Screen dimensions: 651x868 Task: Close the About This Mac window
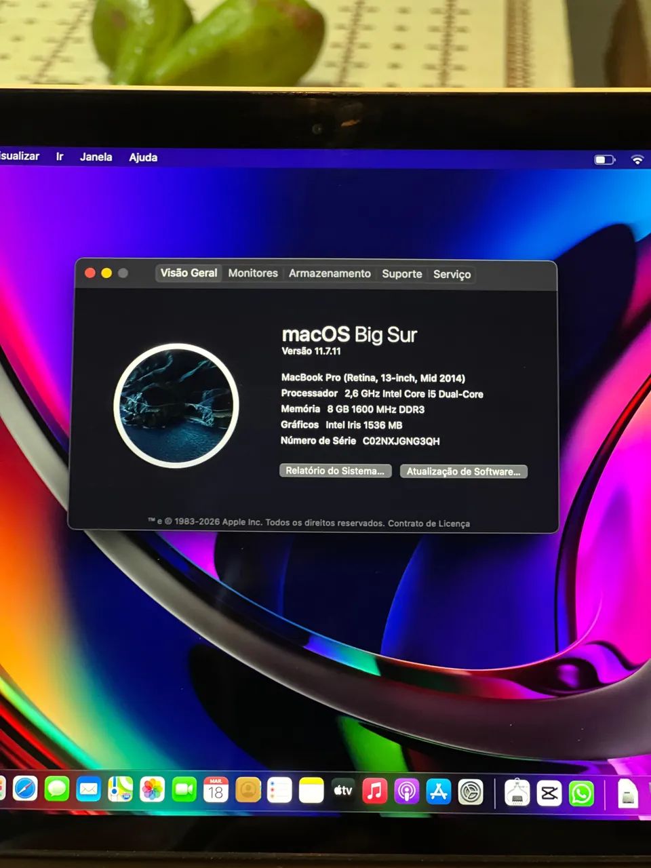pos(90,273)
